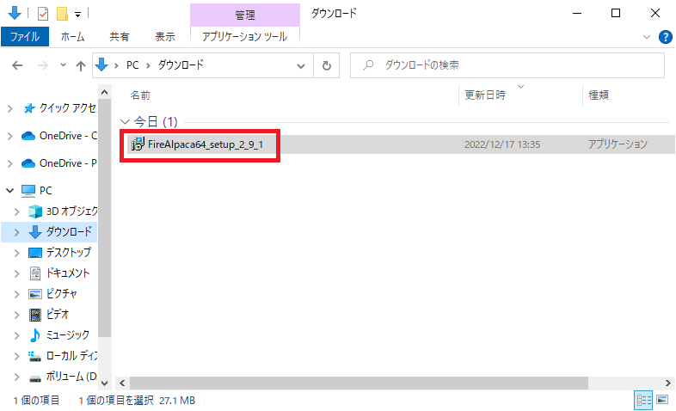Expand the ribbon with the chevron
The width and height of the screenshot is (676, 411).
pos(647,37)
